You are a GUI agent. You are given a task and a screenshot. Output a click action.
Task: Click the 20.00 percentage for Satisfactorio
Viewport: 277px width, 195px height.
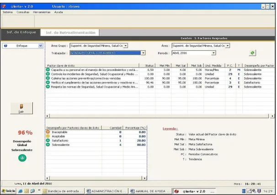click(141, 141)
